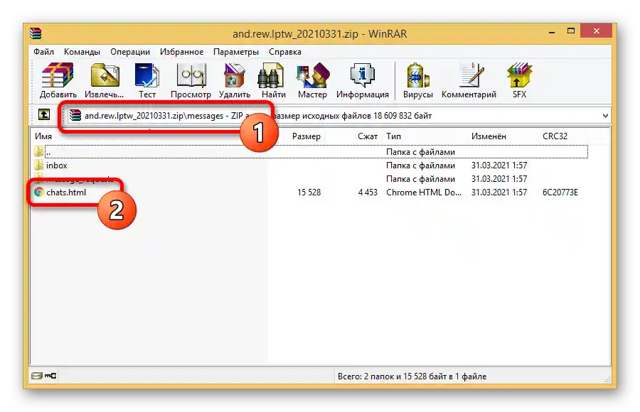
Task: Open the Справка menu
Action: click(285, 52)
